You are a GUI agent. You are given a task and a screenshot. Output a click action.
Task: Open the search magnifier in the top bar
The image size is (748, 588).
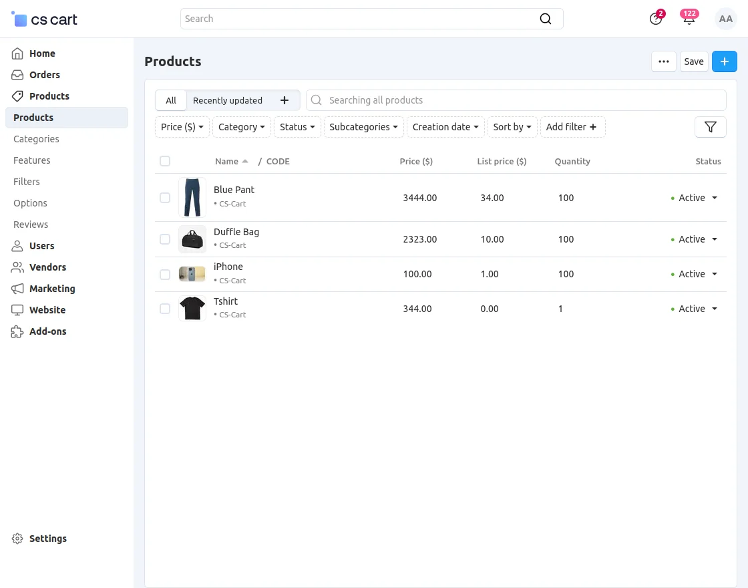(546, 19)
